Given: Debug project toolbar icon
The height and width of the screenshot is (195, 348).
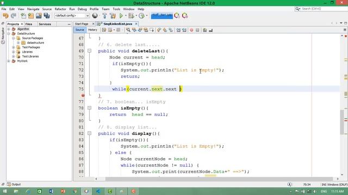Looking at the screenshot, I should coord(131,16).
